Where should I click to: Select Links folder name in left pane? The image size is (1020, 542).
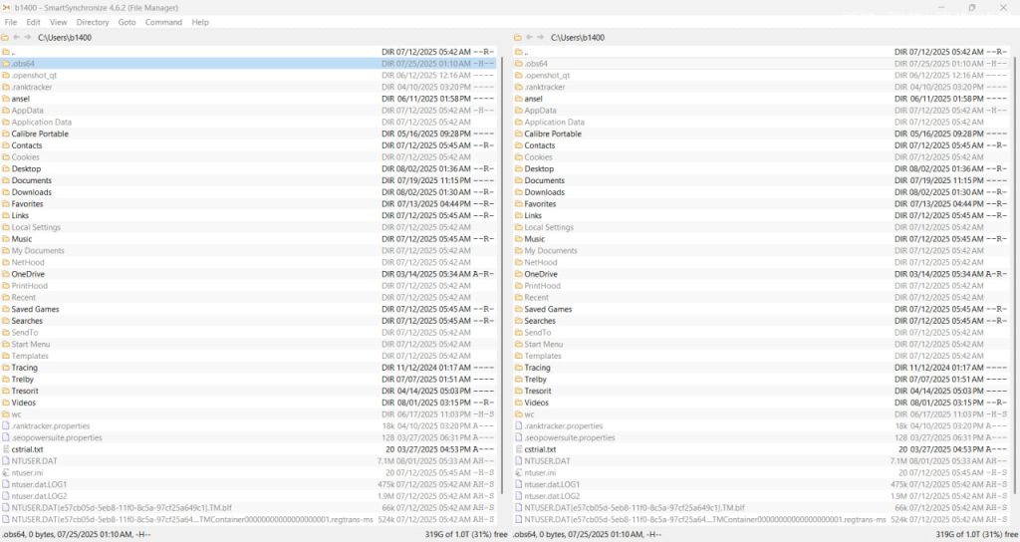pyautogui.click(x=20, y=216)
